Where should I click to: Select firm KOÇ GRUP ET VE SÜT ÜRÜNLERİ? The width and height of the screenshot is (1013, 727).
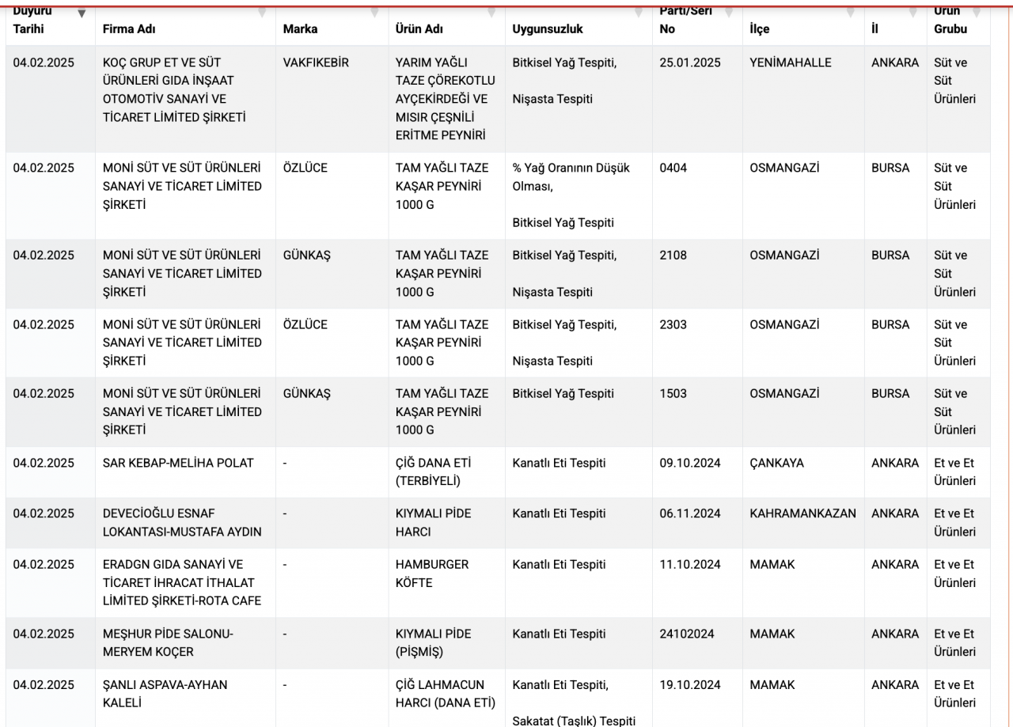[174, 89]
